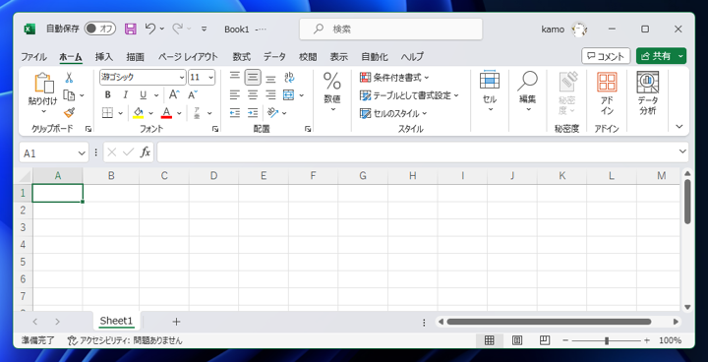Select the Format Painter brush
This screenshot has height=362, width=708.
click(x=69, y=112)
